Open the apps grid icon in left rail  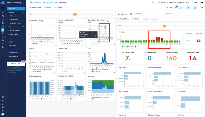point(3,19)
